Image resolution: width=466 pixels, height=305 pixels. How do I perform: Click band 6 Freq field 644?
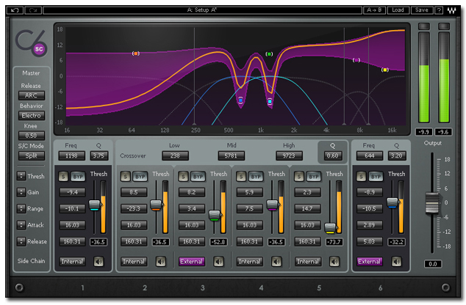click(370, 155)
